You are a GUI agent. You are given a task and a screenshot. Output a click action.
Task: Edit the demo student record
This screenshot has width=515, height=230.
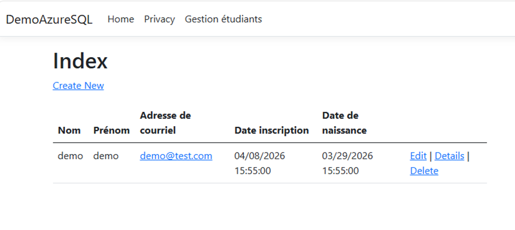pyautogui.click(x=418, y=156)
